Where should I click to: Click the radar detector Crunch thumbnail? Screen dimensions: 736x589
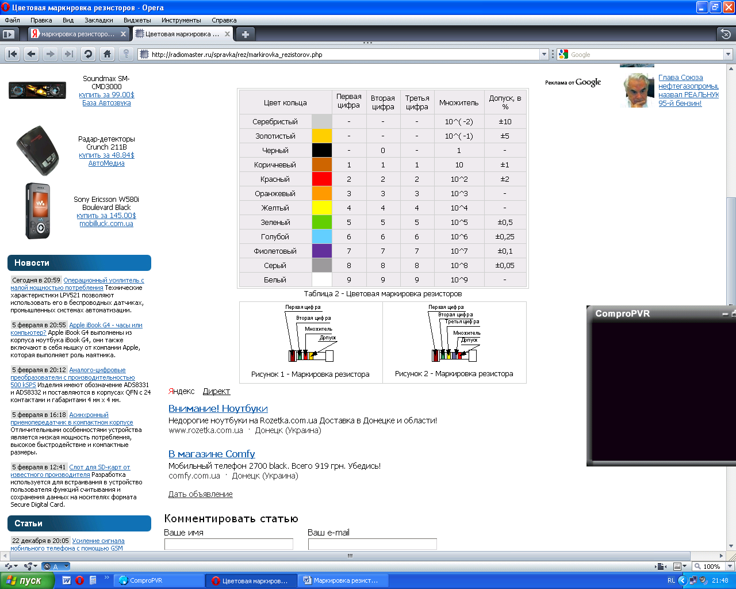click(37, 151)
